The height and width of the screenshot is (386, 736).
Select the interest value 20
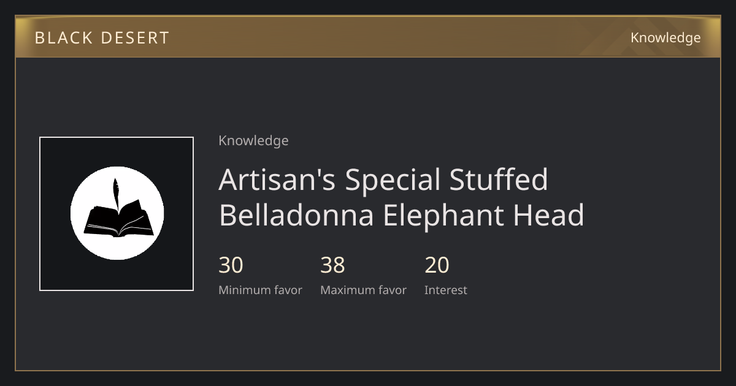pos(437,265)
